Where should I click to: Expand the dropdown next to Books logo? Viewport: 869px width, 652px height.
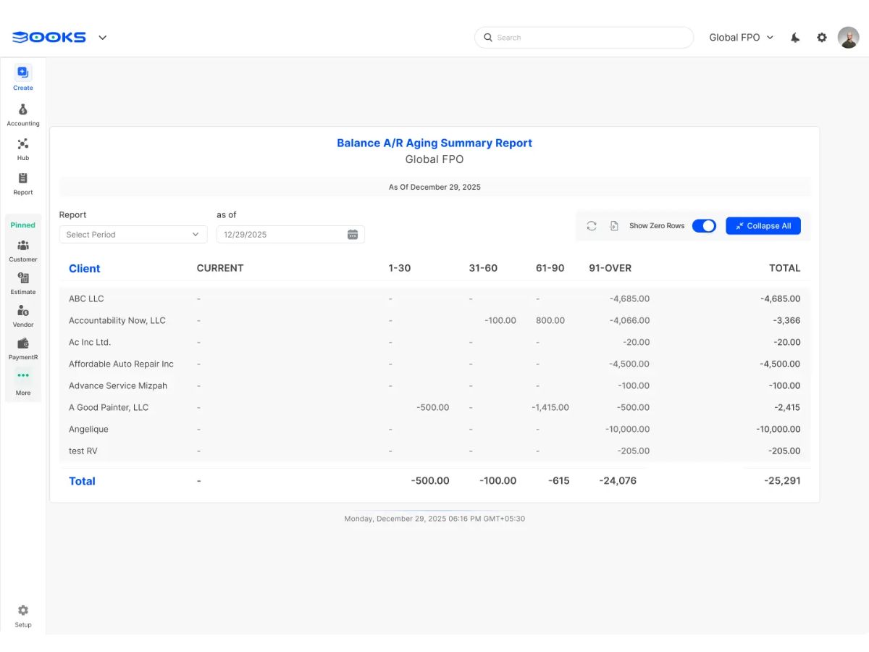coord(103,38)
